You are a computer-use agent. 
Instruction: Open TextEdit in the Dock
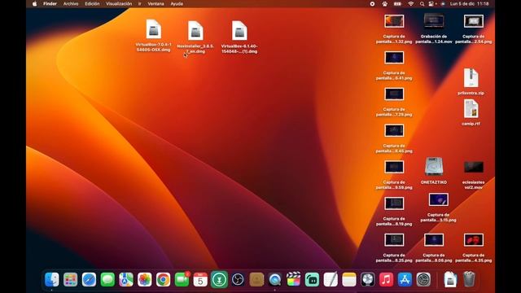pos(331,280)
